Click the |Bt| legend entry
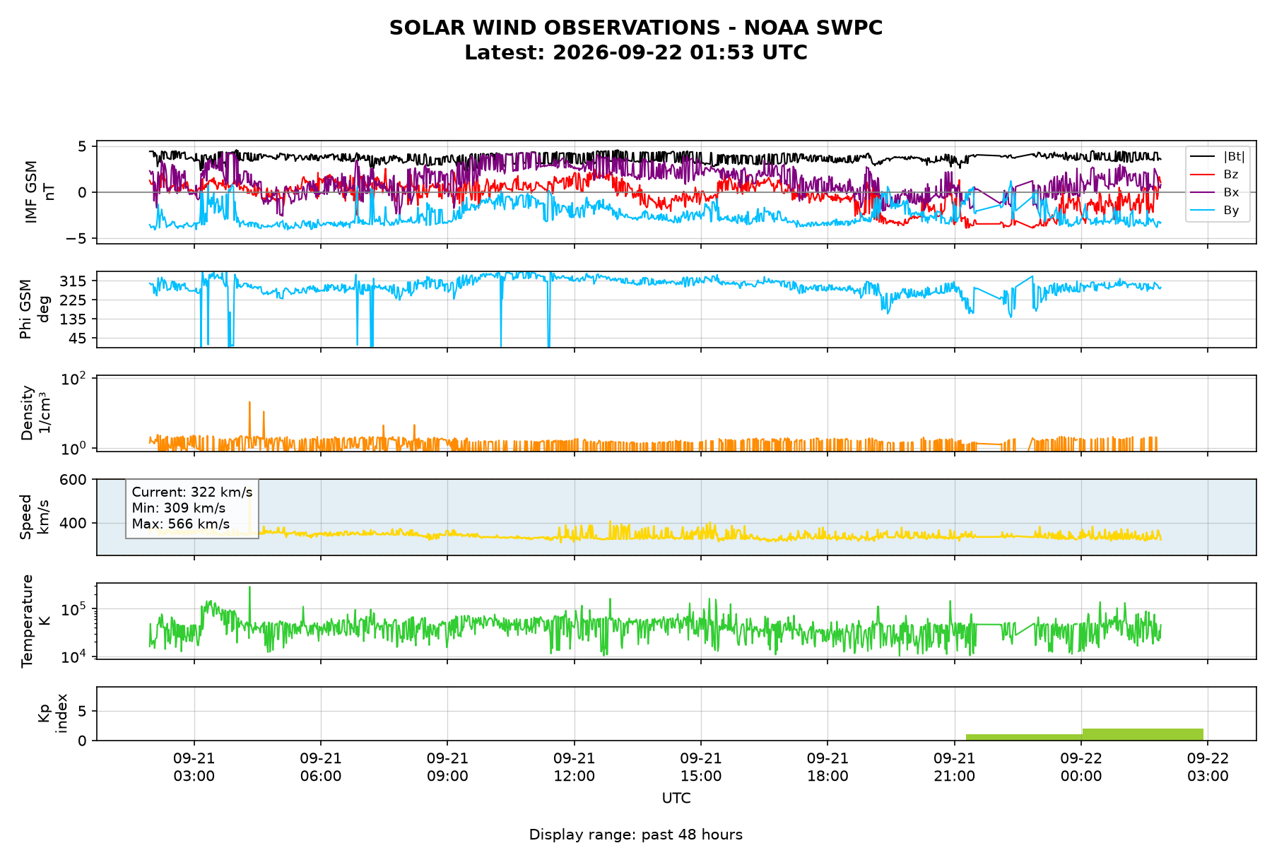The width and height of the screenshot is (1272, 848). coord(1218,156)
